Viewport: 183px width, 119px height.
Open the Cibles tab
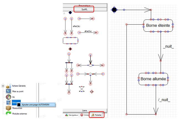[84, 115]
